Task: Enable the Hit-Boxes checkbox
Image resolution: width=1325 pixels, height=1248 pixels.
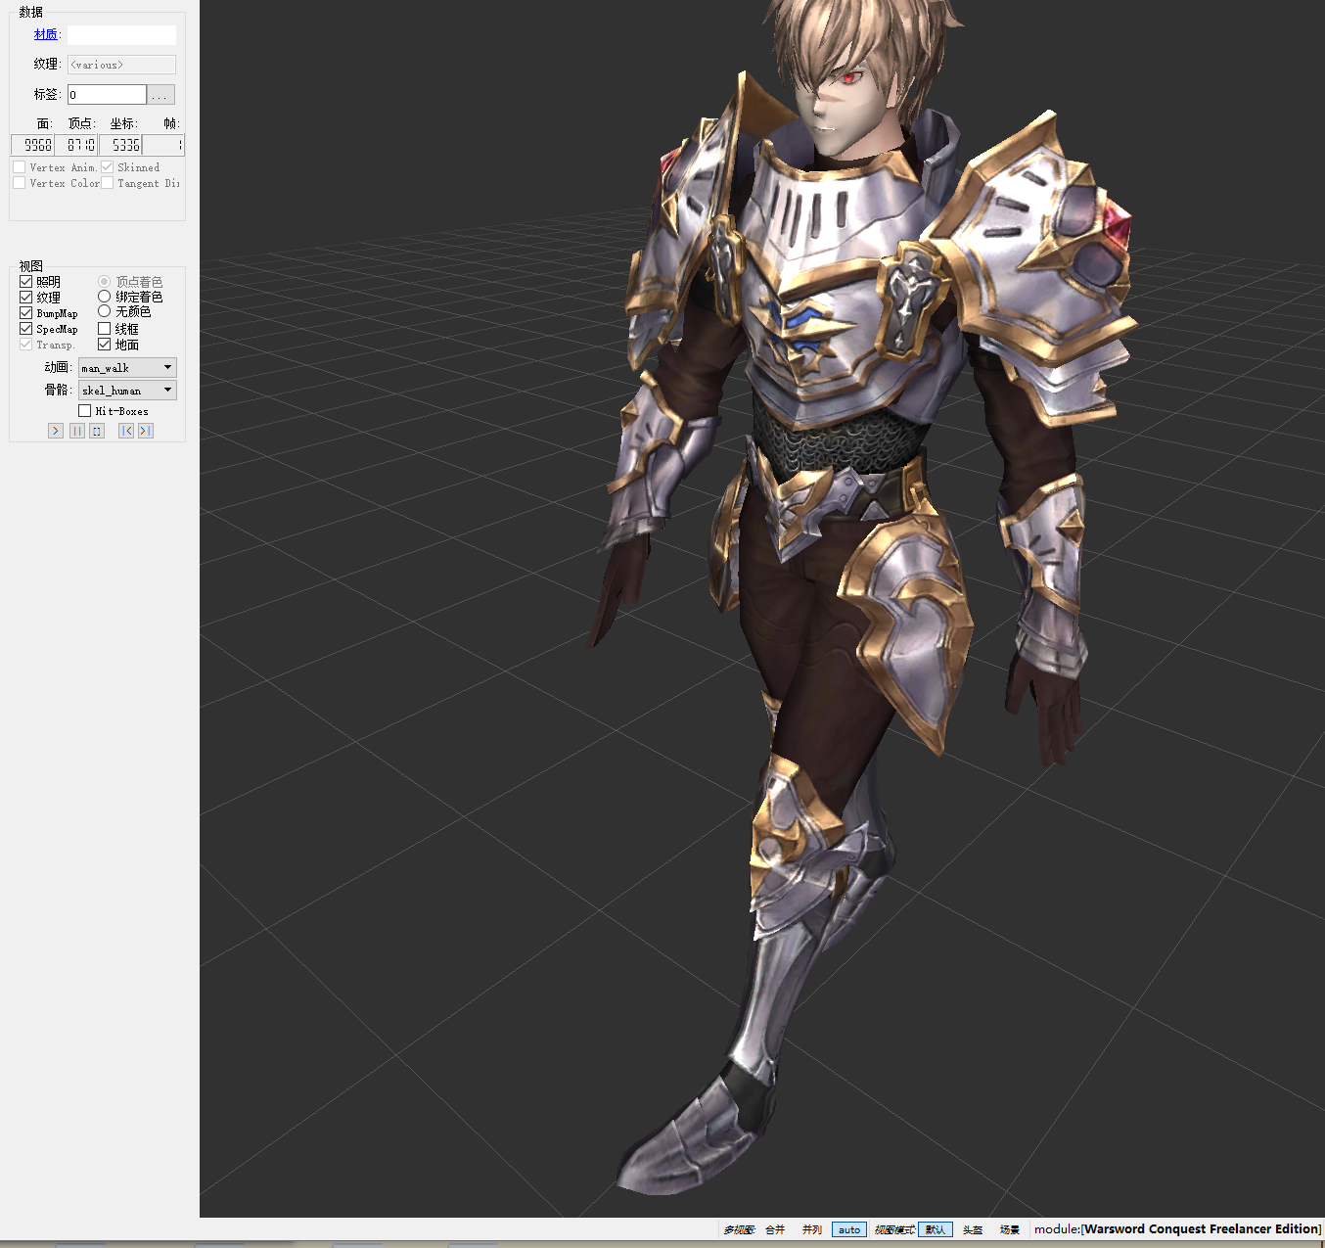Action: tap(85, 411)
